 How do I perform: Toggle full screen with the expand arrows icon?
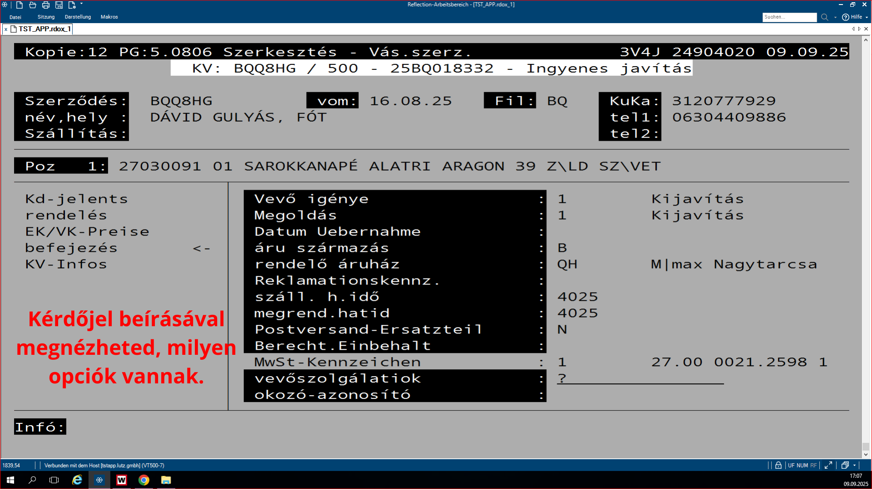pyautogui.click(x=828, y=465)
